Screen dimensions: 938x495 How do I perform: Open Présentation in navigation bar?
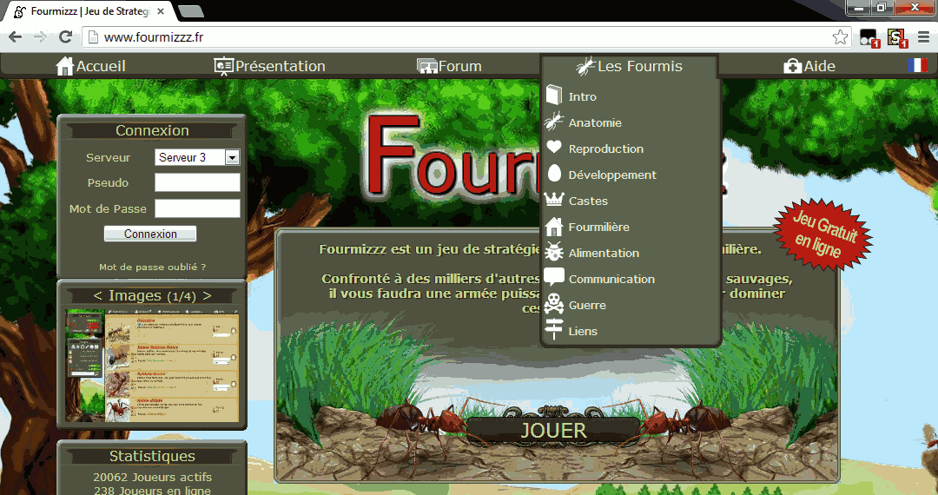tap(280, 66)
